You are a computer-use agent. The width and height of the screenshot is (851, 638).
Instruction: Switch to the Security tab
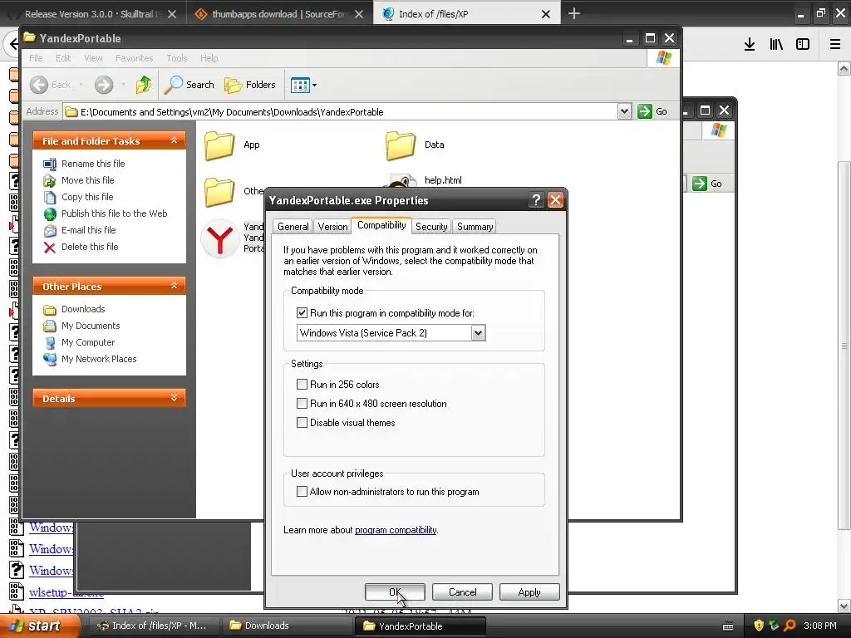(431, 227)
